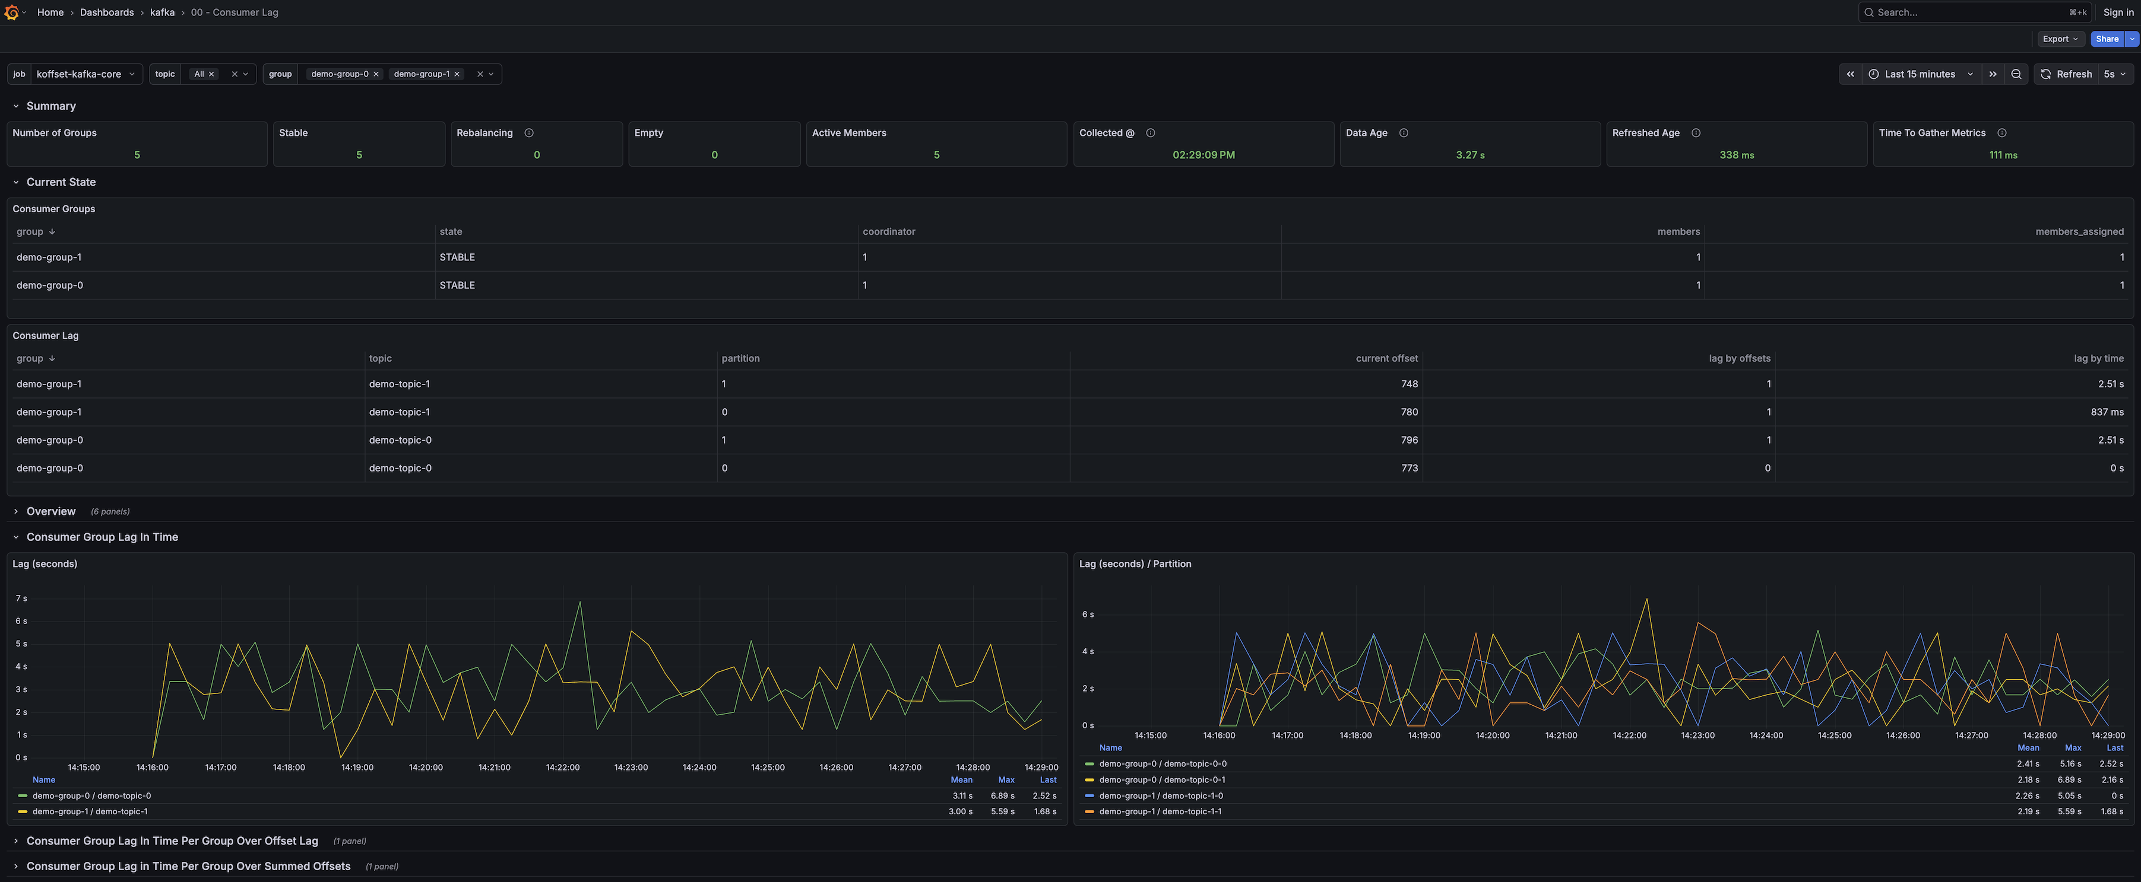
Task: Remove the demo-group-1 filter chip
Action: pos(457,74)
